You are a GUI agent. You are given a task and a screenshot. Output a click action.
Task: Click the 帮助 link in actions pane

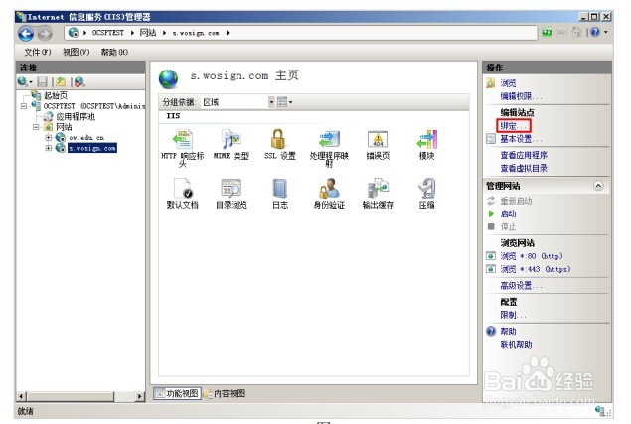tap(508, 331)
